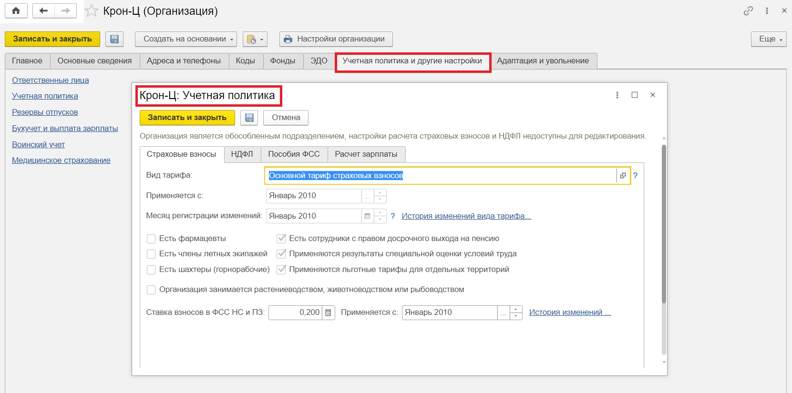This screenshot has width=792, height=393.
Task: Copy link to this form icon
Action: (748, 11)
